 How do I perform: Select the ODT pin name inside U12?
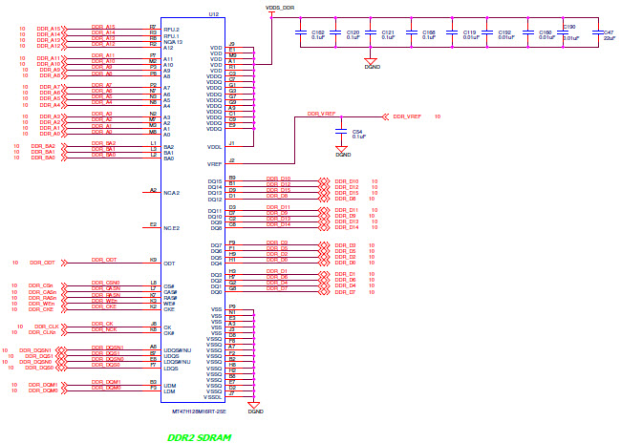169,264
